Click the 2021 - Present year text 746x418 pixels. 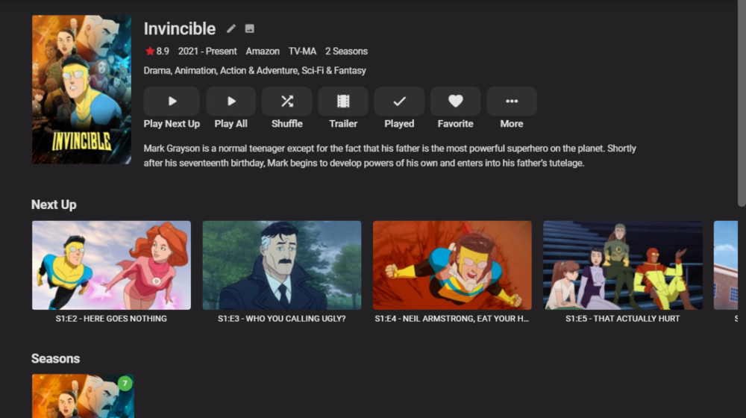pos(207,51)
